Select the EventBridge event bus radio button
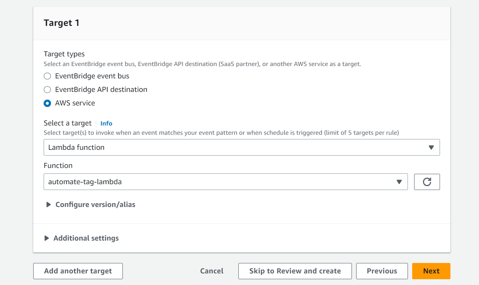479x285 pixels. 48,76
